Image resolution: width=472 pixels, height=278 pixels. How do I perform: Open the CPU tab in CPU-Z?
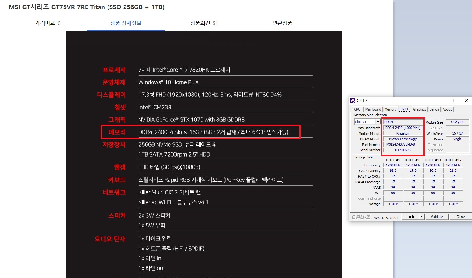357,109
